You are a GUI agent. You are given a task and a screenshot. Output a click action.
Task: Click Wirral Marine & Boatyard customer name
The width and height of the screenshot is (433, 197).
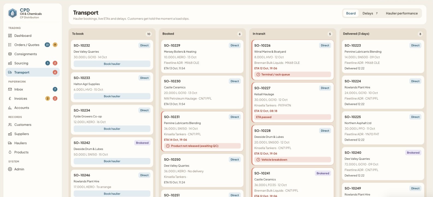tap(270, 52)
